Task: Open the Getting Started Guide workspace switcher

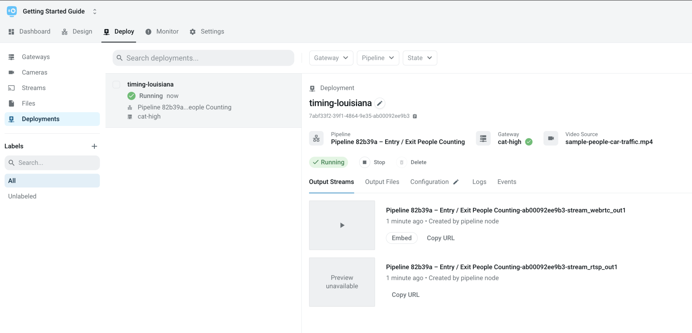Action: [94, 11]
